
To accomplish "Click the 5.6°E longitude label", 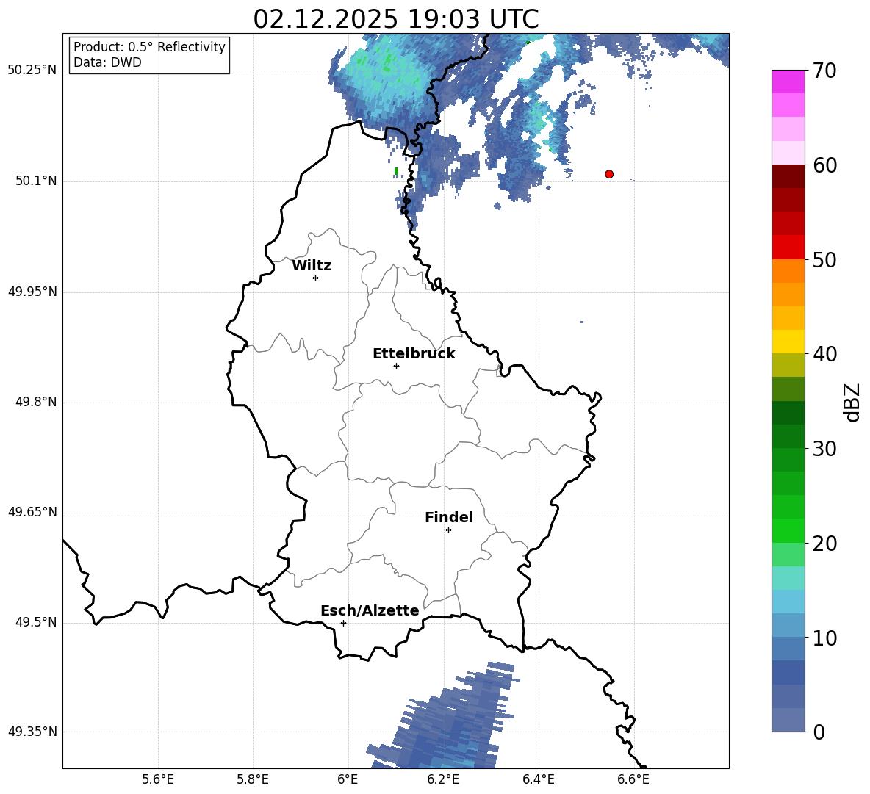I will pos(158,779).
